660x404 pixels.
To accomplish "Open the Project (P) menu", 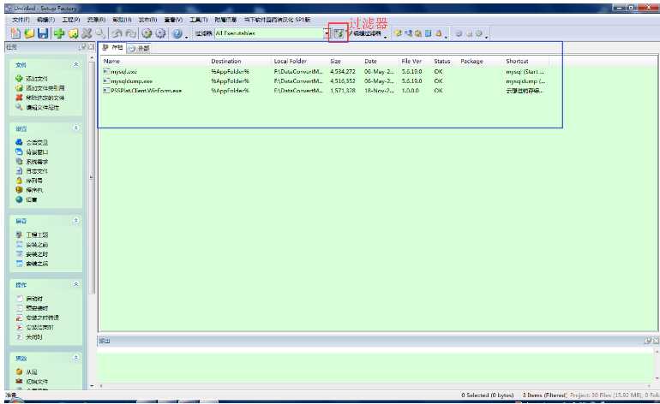I will click(70, 20).
